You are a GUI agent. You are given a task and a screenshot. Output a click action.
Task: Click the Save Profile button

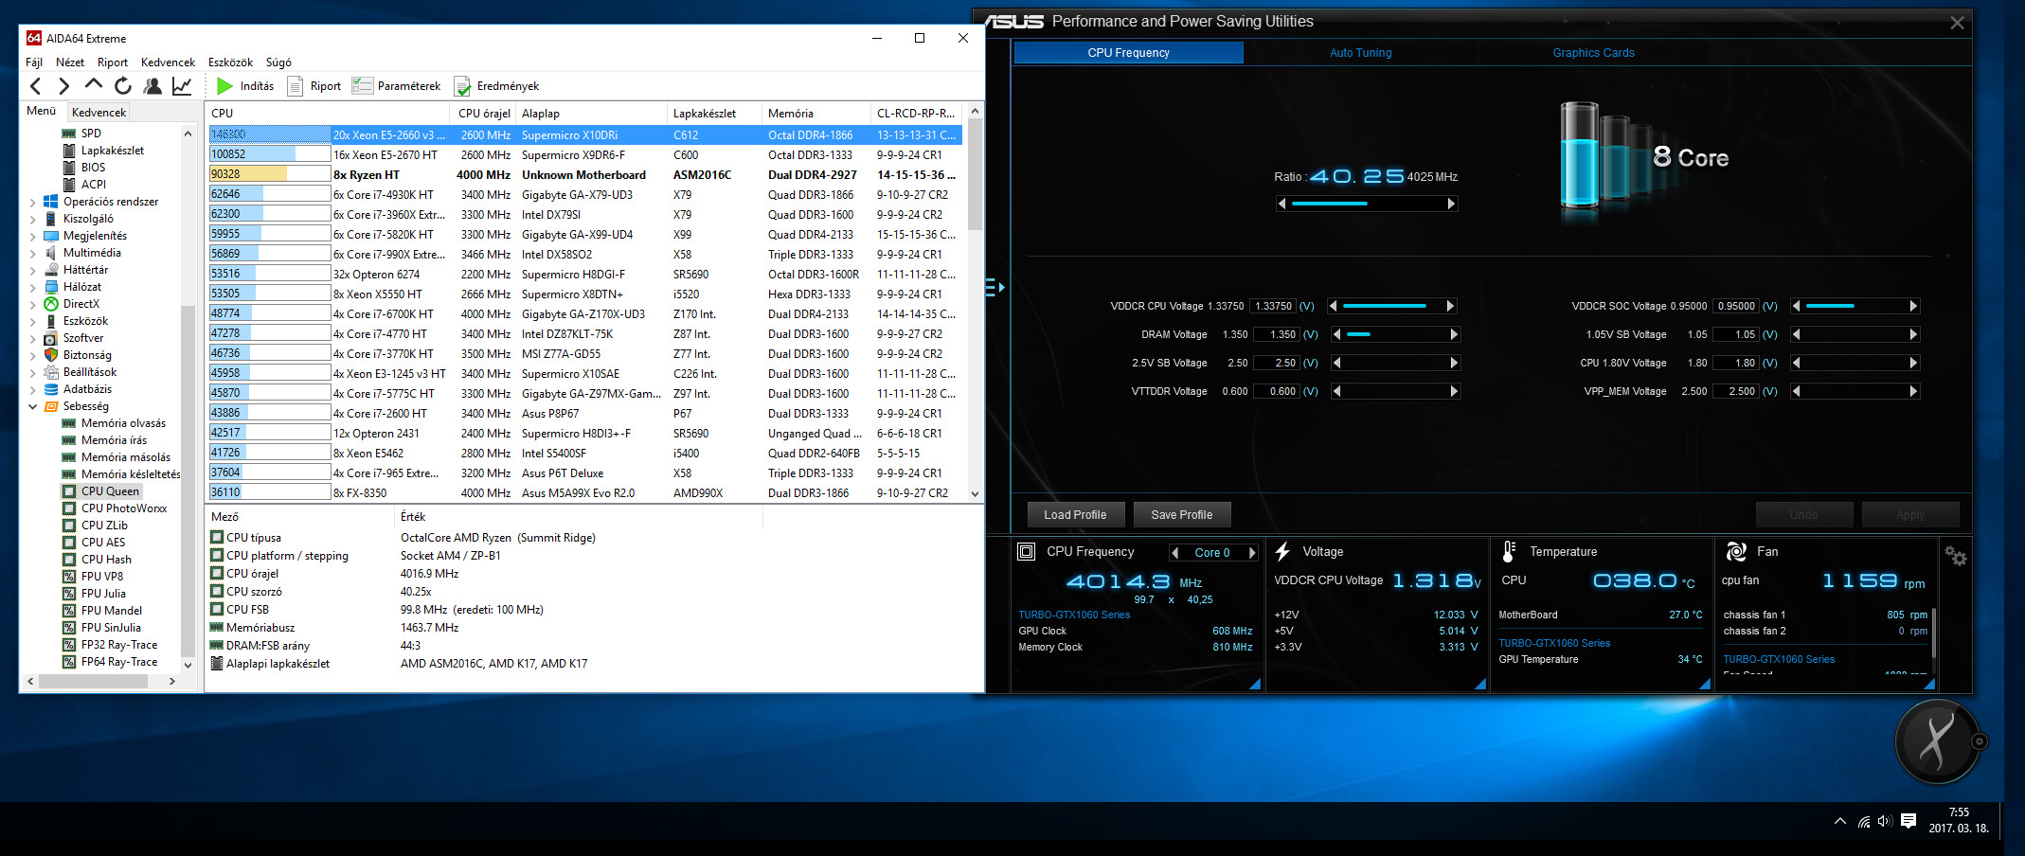click(1181, 515)
